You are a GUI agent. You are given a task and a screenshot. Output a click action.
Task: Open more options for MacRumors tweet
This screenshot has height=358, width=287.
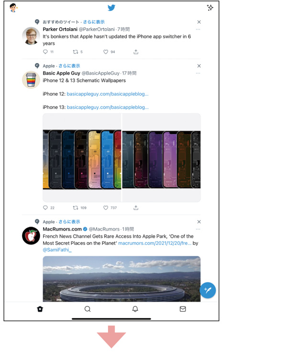(x=198, y=230)
